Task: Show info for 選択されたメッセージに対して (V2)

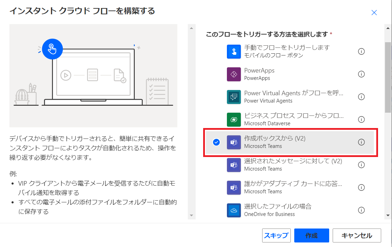Action: pos(361,165)
